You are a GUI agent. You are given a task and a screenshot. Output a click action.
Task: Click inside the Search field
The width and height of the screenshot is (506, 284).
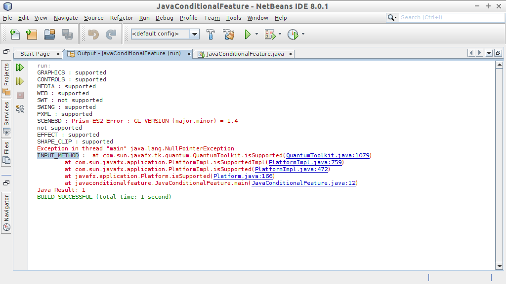pyautogui.click(x=450, y=17)
